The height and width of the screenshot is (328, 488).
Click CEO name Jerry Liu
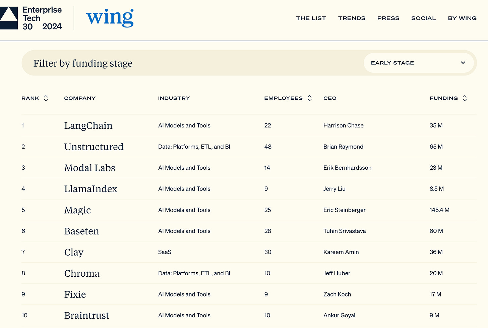(334, 189)
